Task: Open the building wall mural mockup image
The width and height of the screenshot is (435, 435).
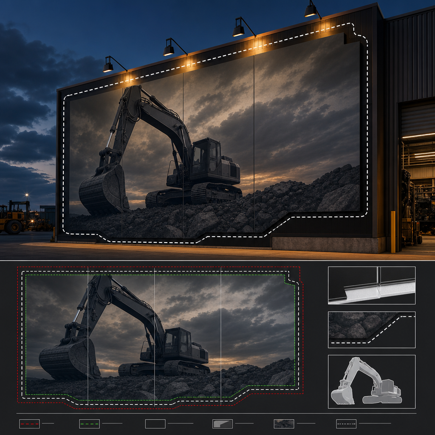Action: (x=217, y=130)
